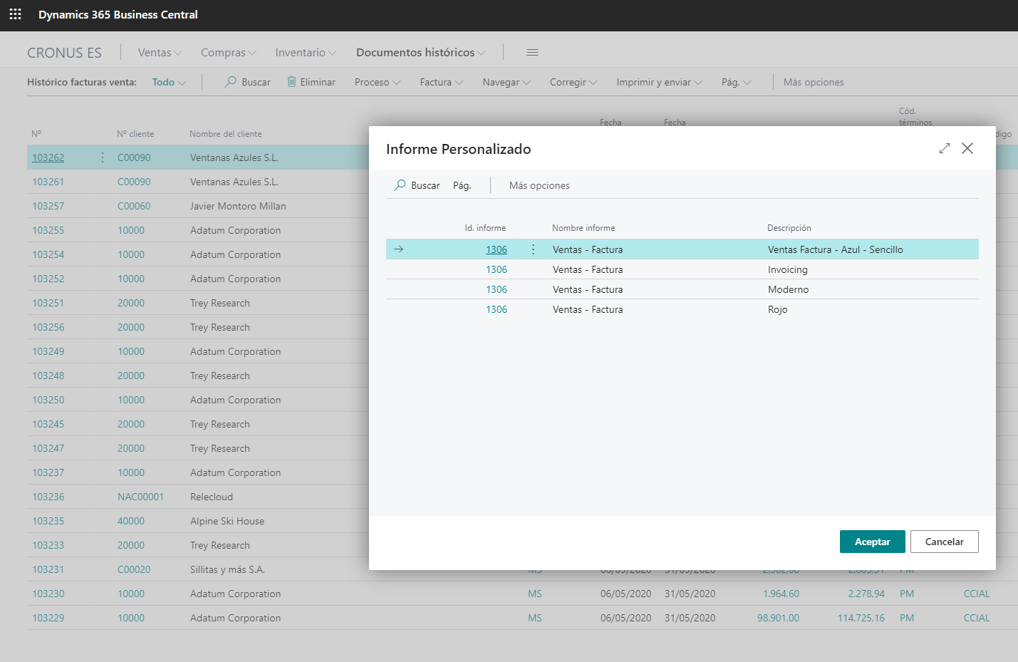Screen dimensions: 1018x662
Task: Click the Eliminar trash icon
Action: tap(291, 82)
